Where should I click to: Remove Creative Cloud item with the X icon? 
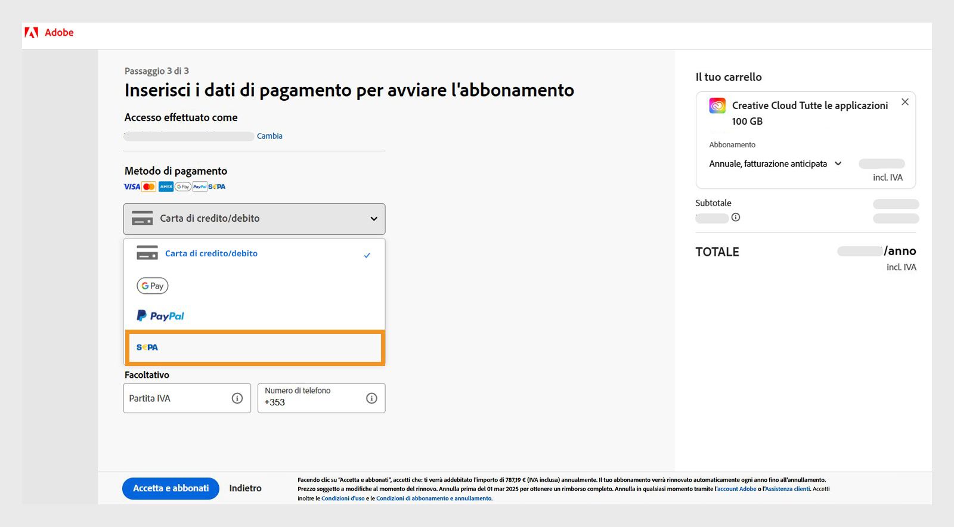tap(905, 102)
